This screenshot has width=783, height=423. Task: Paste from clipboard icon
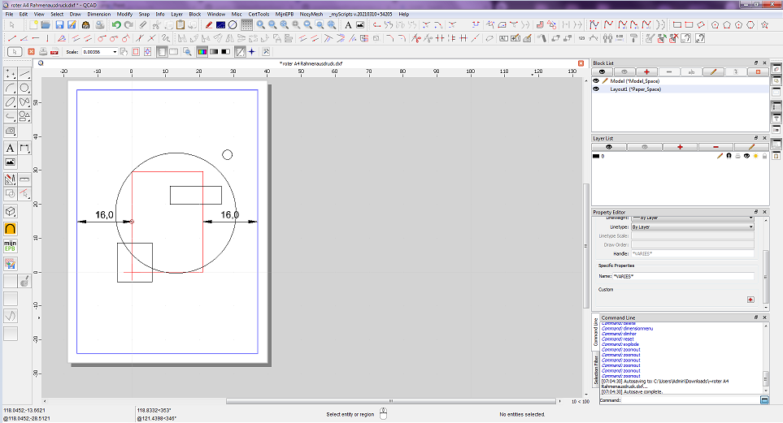pos(181,25)
